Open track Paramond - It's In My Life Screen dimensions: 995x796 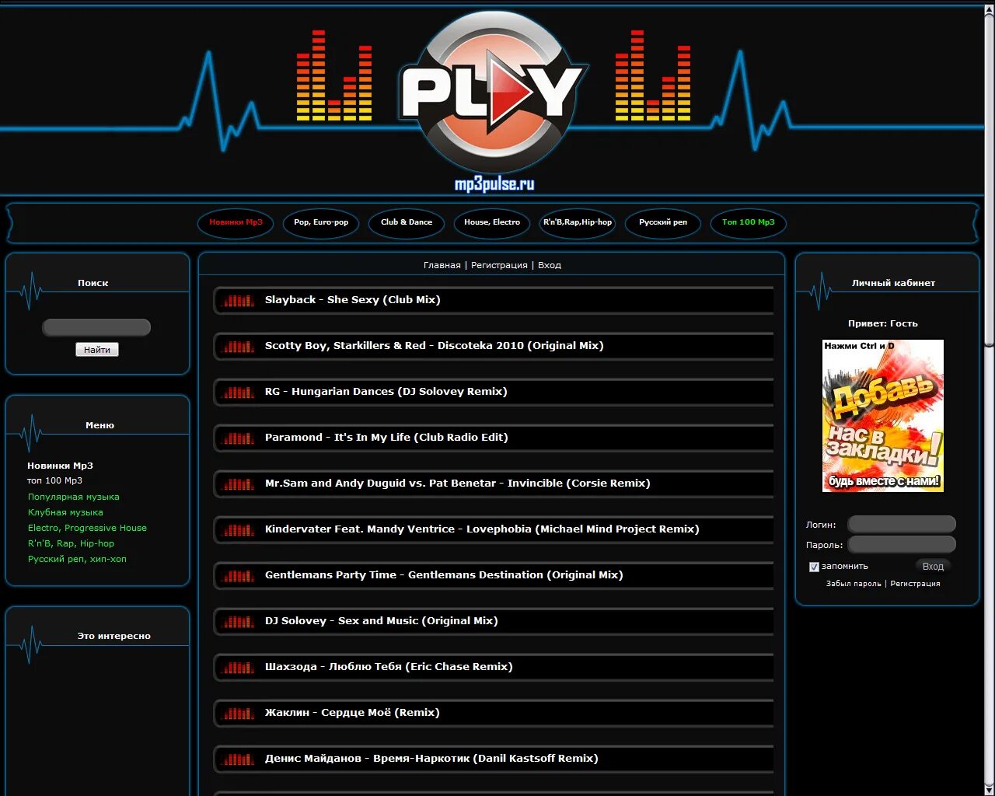point(386,438)
